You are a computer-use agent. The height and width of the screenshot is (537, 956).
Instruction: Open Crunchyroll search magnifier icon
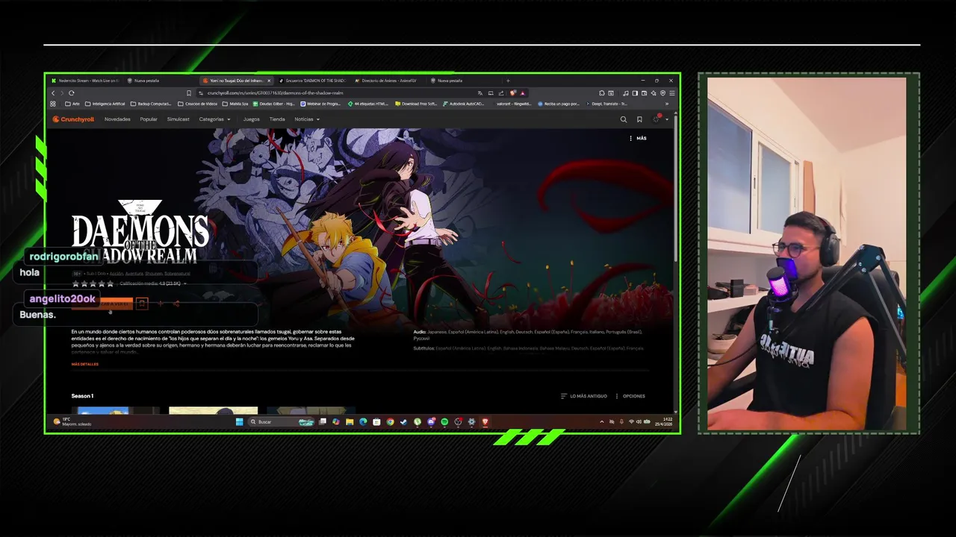point(624,119)
